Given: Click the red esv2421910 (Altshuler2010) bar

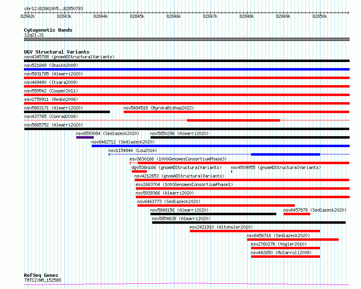Looking at the screenshot, I should coord(255,231).
